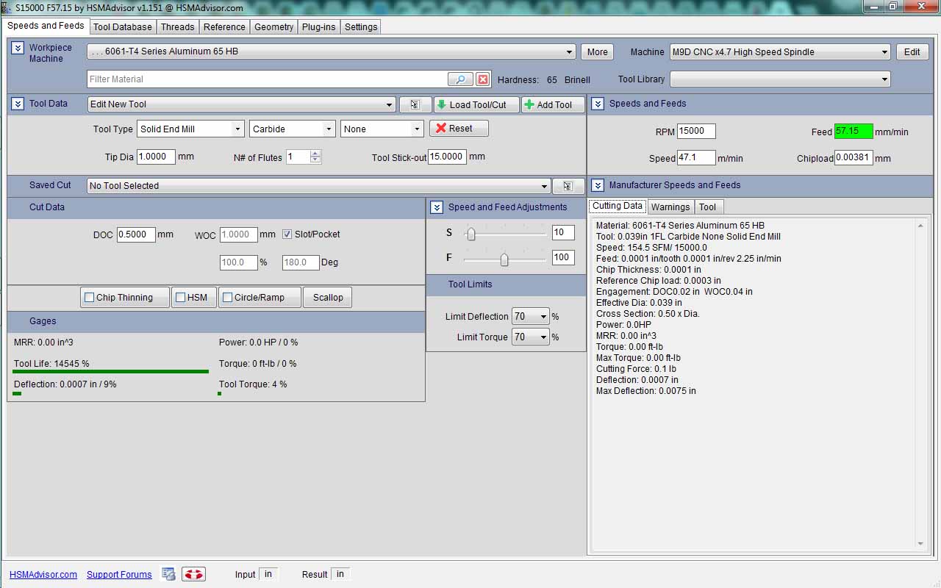
Task: Click the F feed adjustment slider handle
Action: point(504,259)
